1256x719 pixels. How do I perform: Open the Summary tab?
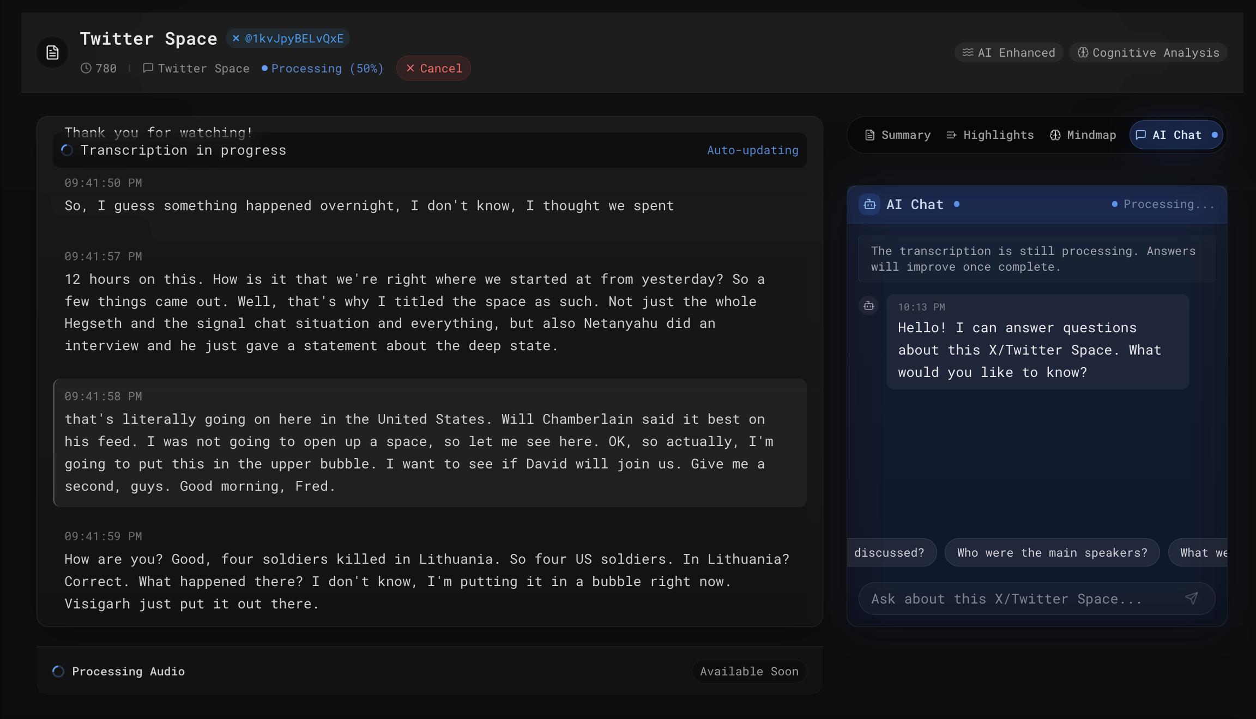pos(898,135)
